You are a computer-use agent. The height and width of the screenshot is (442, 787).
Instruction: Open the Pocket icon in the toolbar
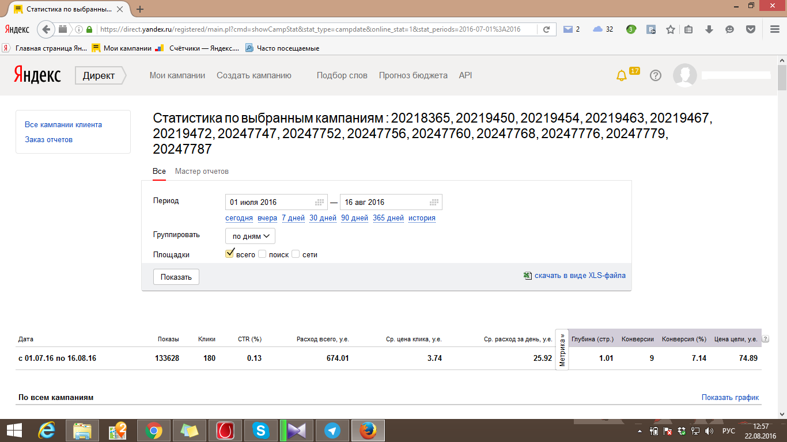(751, 29)
